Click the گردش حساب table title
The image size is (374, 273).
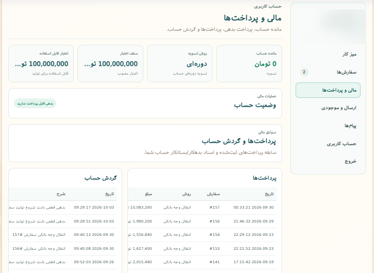click(x=101, y=178)
